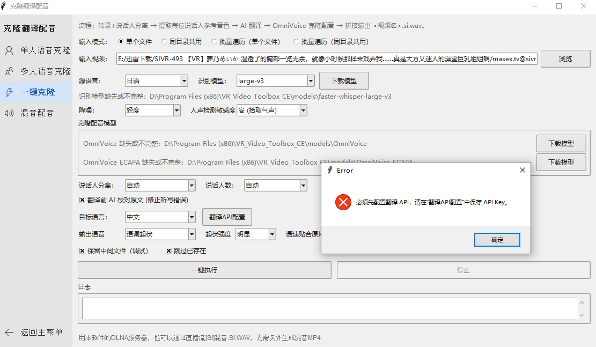Toggle the 跳过已存在 checkbox
596x347 pixels.
[168, 251]
